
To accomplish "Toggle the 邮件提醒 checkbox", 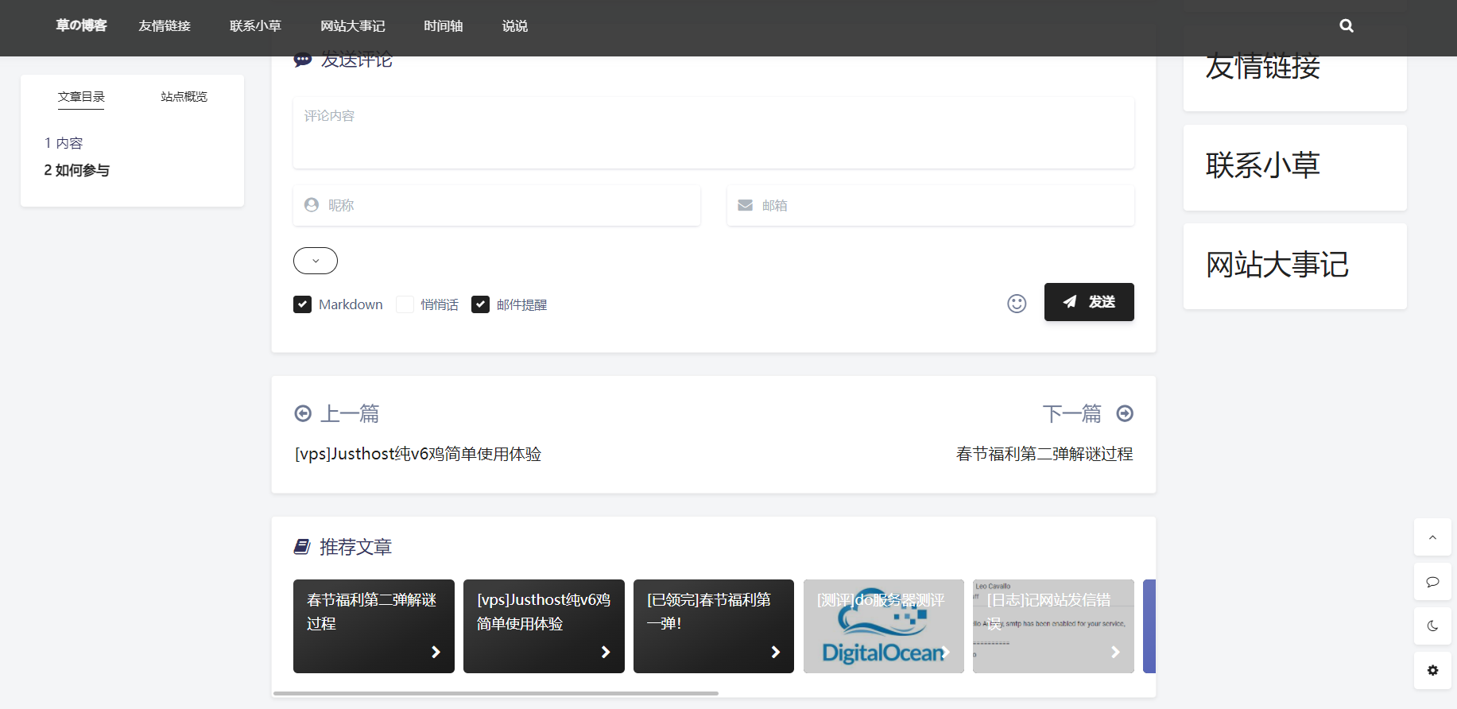I will point(480,304).
